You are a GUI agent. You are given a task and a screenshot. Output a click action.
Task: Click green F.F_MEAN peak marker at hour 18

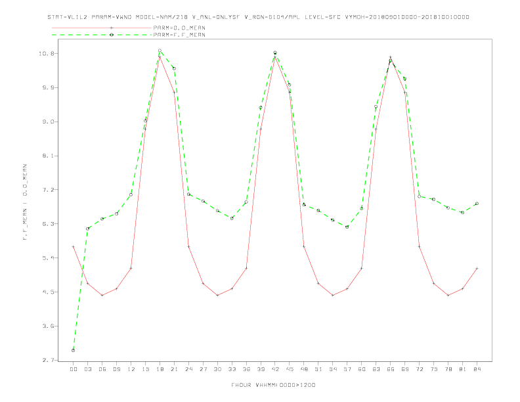(160, 51)
